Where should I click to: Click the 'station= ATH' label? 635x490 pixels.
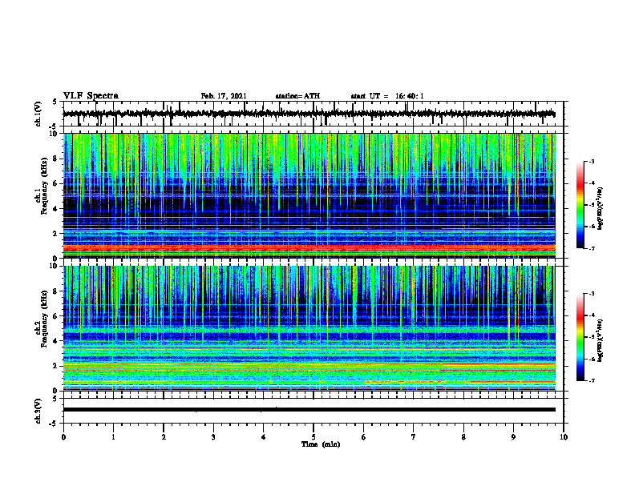point(297,96)
